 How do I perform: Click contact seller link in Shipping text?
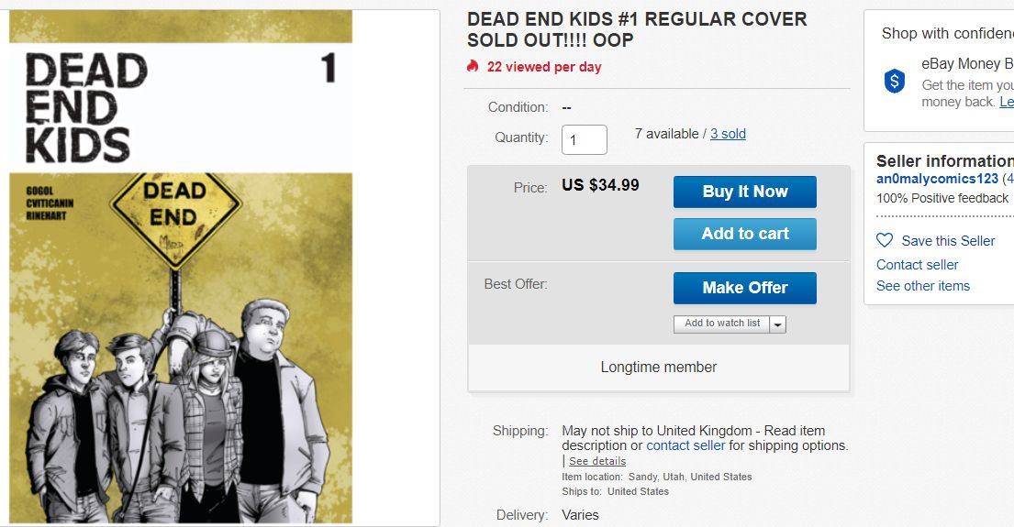[x=685, y=446]
